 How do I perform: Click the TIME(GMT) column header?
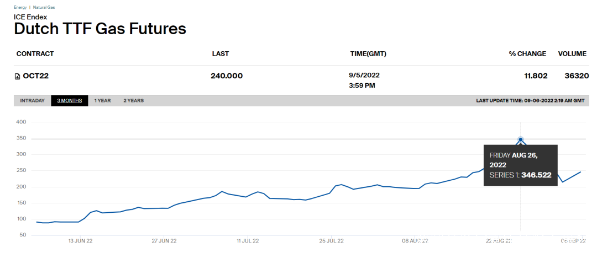pyautogui.click(x=368, y=54)
